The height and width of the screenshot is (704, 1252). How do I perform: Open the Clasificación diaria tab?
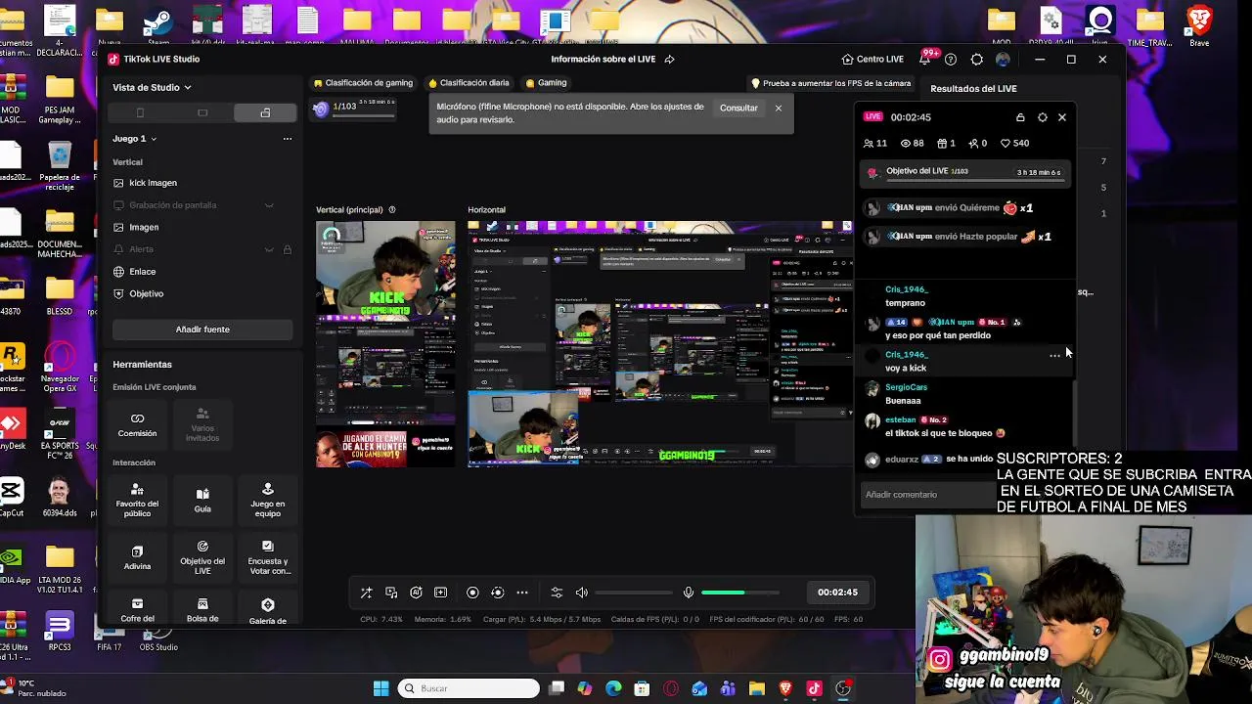[468, 83]
